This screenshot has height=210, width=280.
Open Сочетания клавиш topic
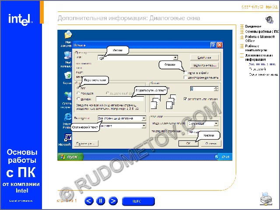263,74
